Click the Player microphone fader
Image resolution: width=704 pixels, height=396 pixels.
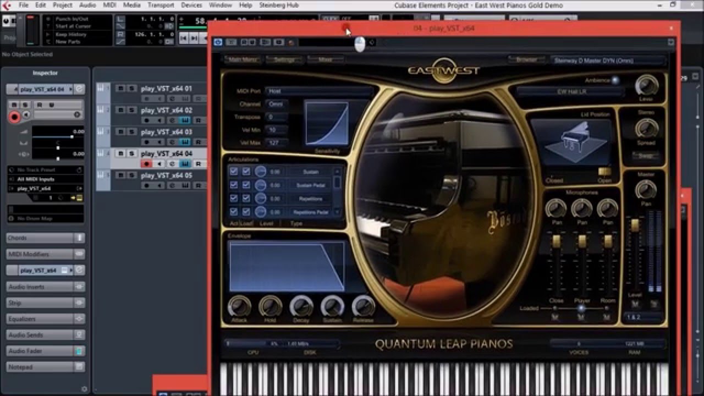[582, 241]
